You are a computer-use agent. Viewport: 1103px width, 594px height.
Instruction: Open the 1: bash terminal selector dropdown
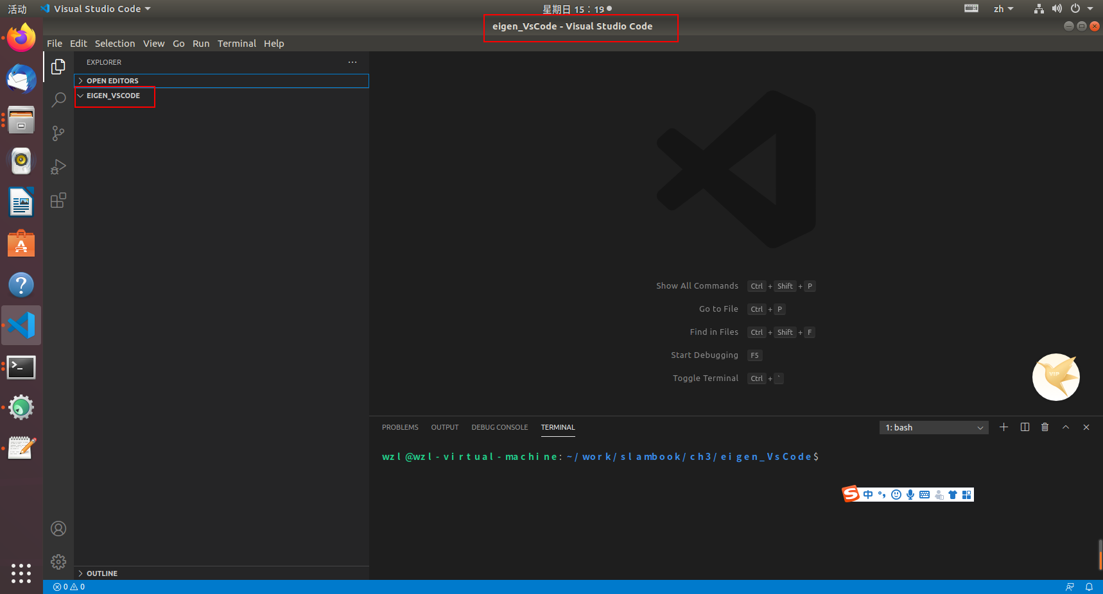click(x=934, y=427)
